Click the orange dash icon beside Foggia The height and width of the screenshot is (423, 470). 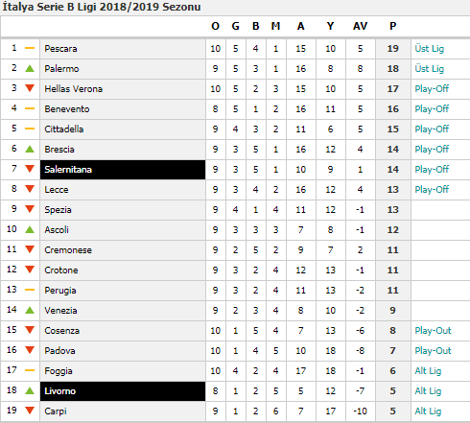(x=30, y=370)
